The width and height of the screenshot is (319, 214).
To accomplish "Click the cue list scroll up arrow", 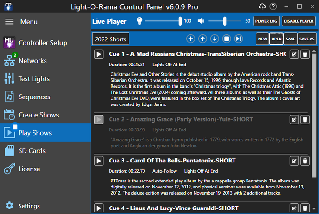I will (x=314, y=51).
